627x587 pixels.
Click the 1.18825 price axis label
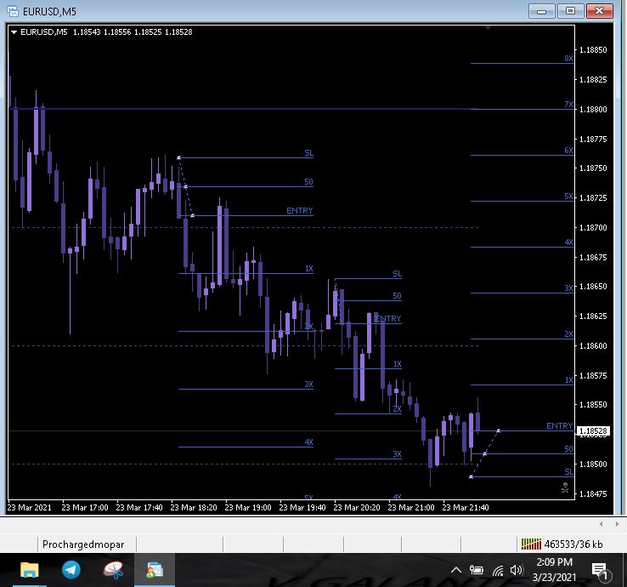coord(593,80)
